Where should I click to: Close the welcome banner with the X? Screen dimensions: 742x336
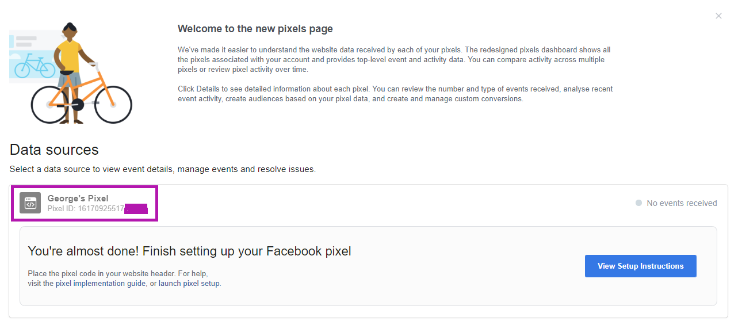[718, 16]
